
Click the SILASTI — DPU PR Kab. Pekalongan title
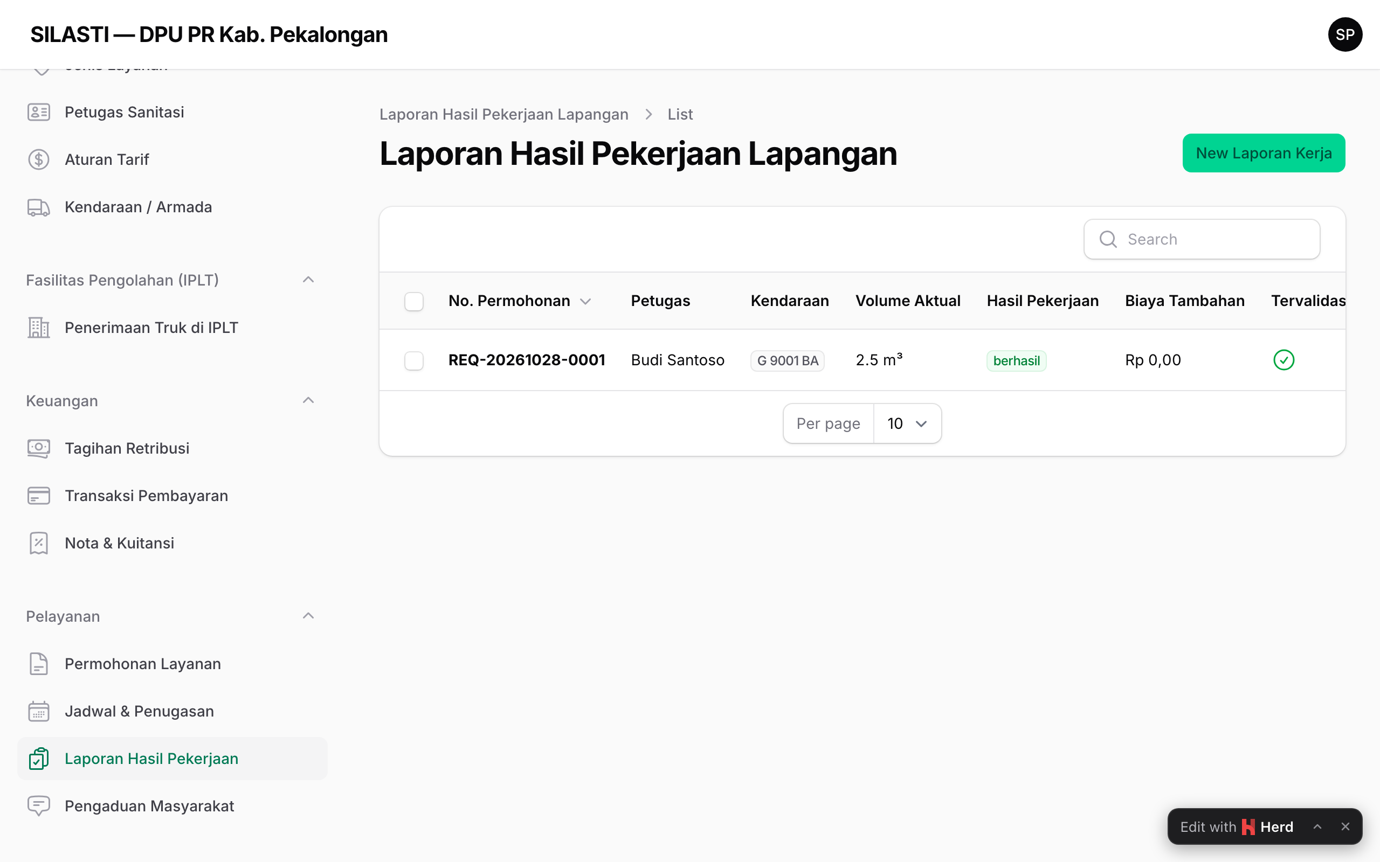tap(209, 35)
